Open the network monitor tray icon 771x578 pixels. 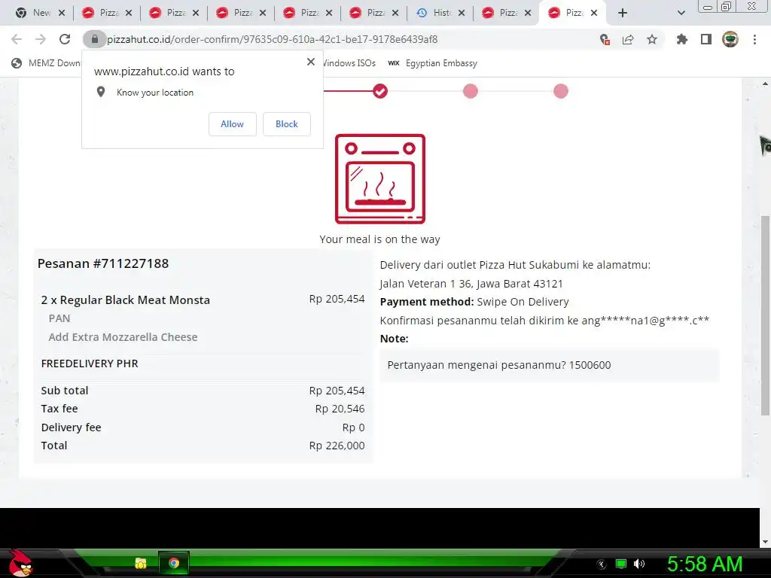621,564
